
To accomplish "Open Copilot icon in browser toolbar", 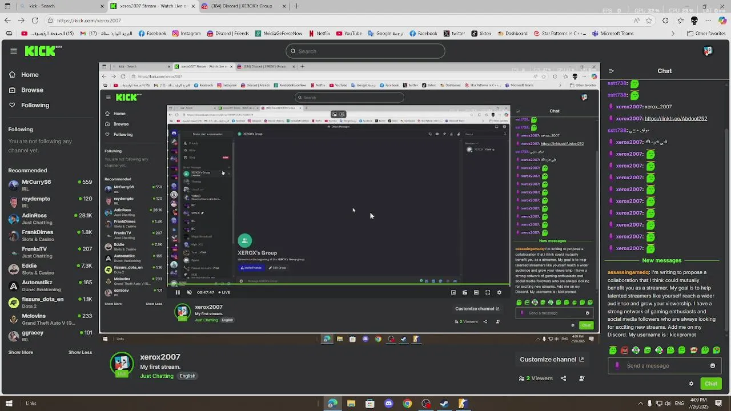I will [722, 21].
